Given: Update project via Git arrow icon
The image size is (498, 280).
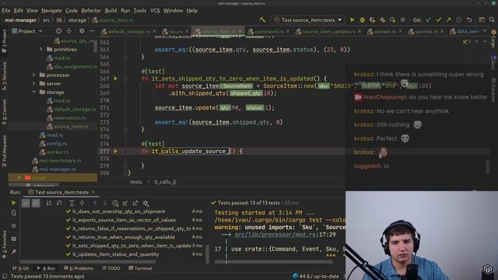Looking at the screenshot, I should click(429, 20).
